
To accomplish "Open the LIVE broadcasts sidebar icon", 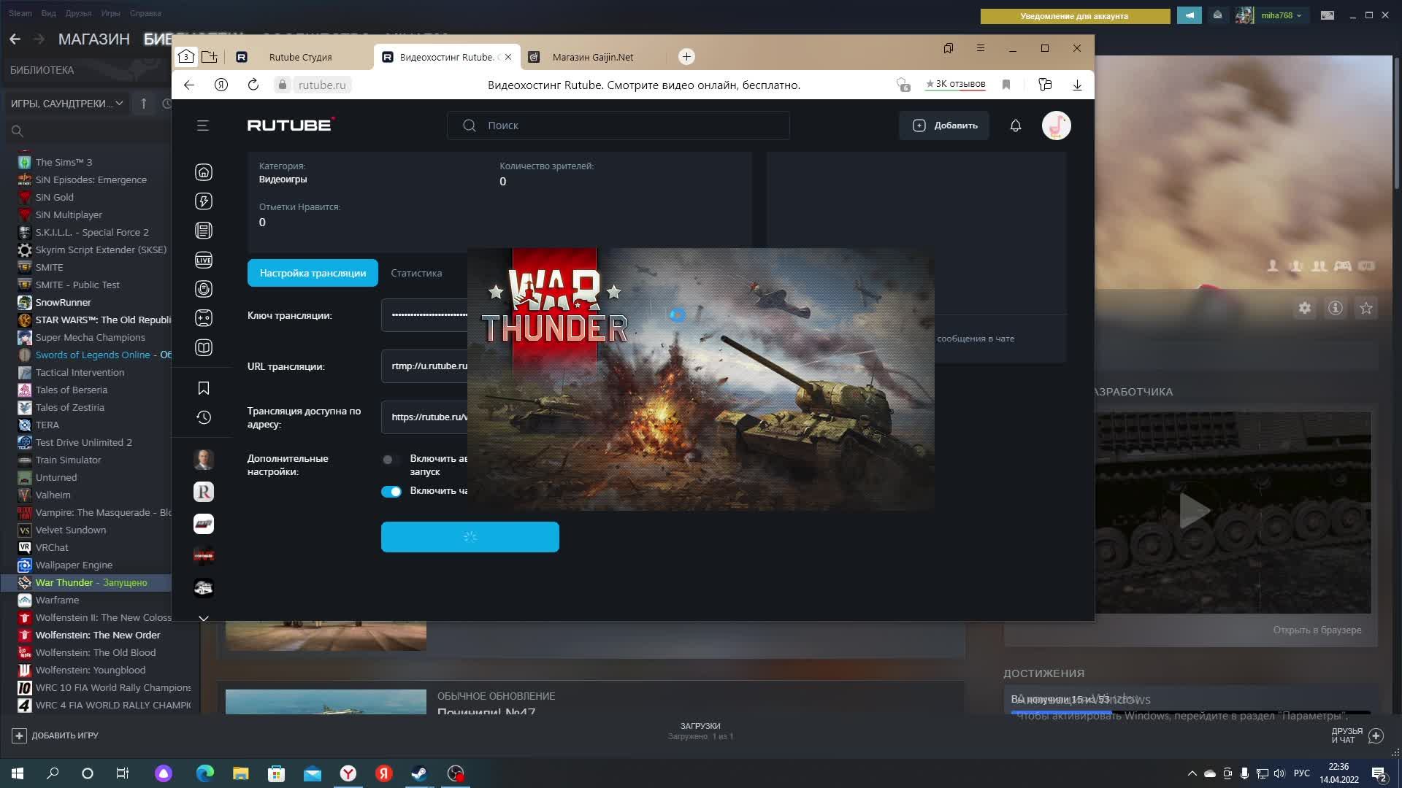I will pyautogui.click(x=204, y=260).
